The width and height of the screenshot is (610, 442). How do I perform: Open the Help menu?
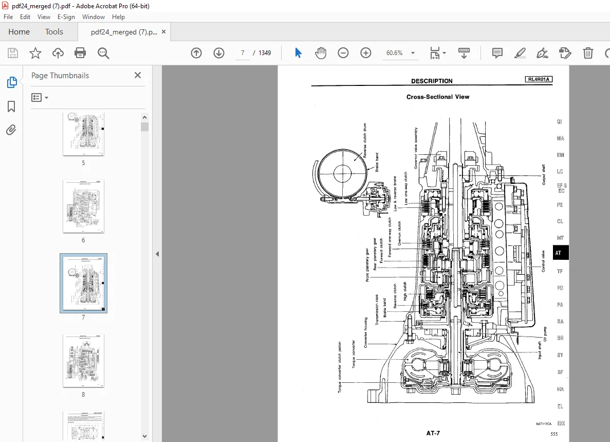click(x=118, y=17)
